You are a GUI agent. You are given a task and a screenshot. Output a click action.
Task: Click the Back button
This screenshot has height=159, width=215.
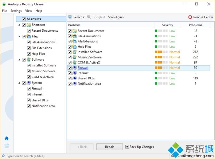(82, 147)
